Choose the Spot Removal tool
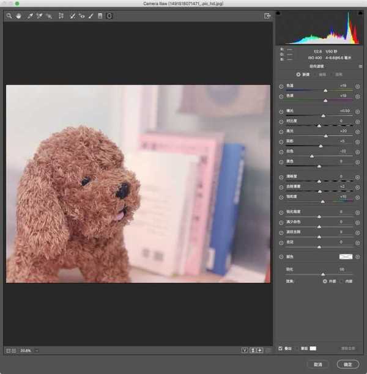 tap(72, 16)
